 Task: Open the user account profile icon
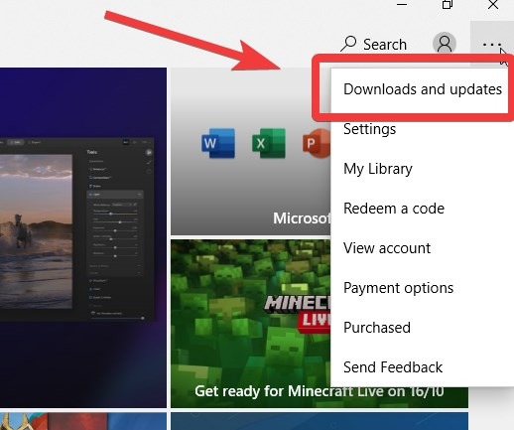(445, 44)
